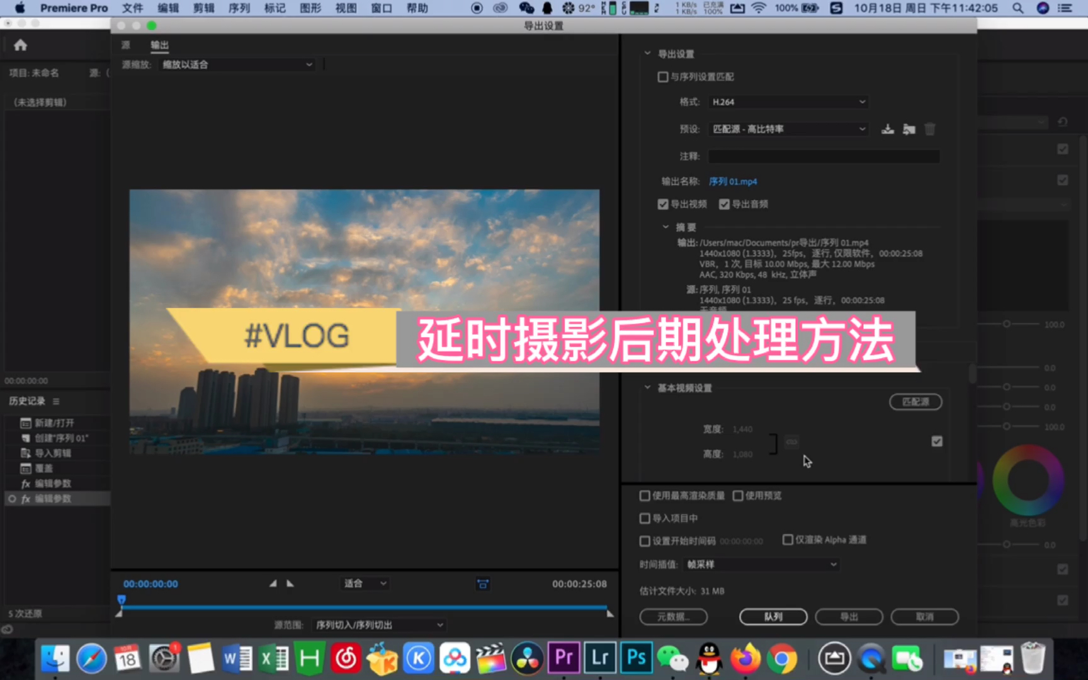Open the 适合 zoom level dropdown

pos(365,584)
